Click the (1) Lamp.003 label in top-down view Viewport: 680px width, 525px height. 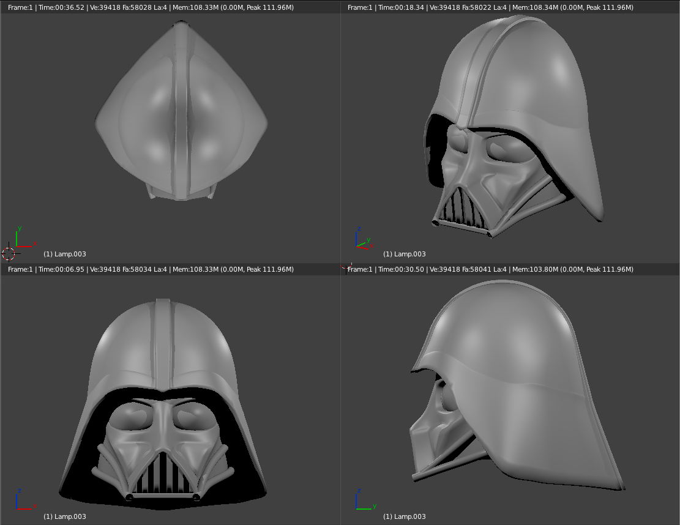coord(65,254)
